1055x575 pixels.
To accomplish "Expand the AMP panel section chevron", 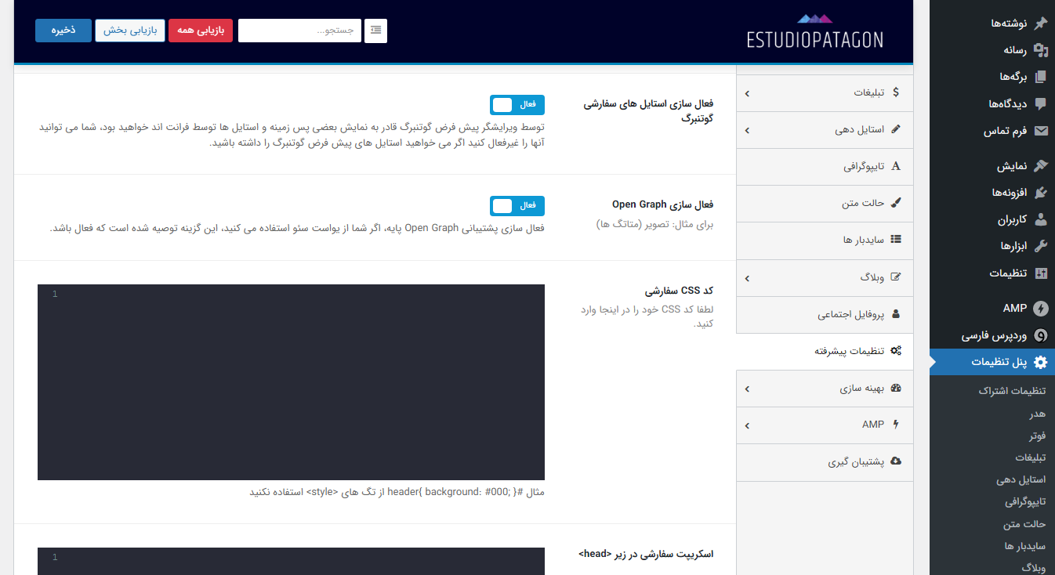I will click(746, 425).
